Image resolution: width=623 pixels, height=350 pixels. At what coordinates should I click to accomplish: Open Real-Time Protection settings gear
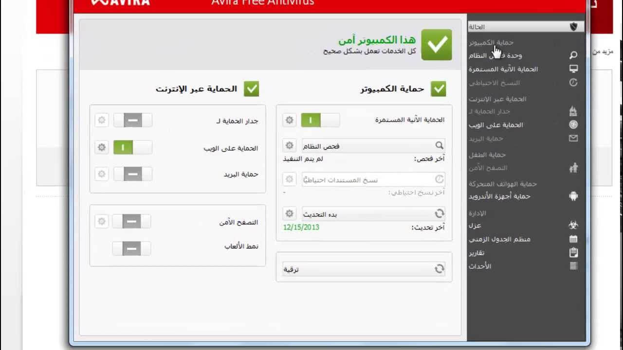pyautogui.click(x=290, y=120)
